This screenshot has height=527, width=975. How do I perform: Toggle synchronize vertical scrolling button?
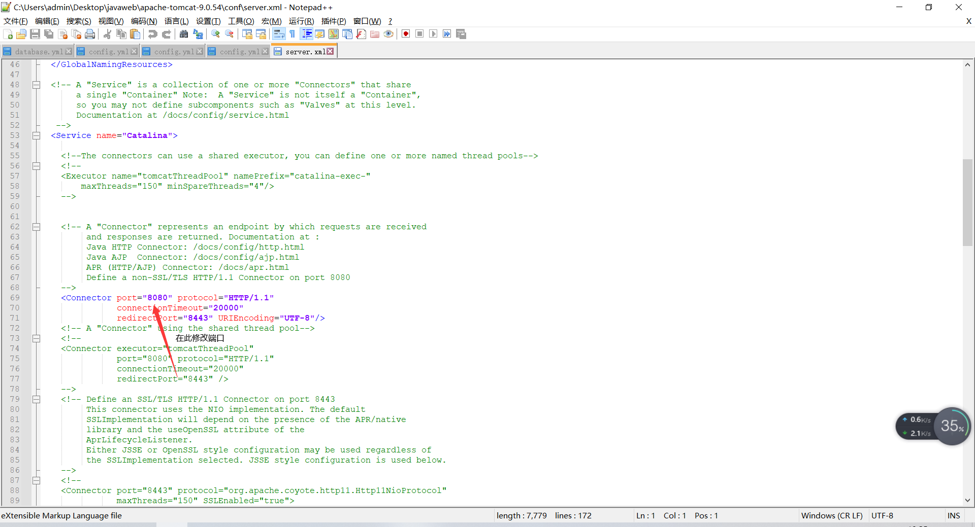coord(247,34)
